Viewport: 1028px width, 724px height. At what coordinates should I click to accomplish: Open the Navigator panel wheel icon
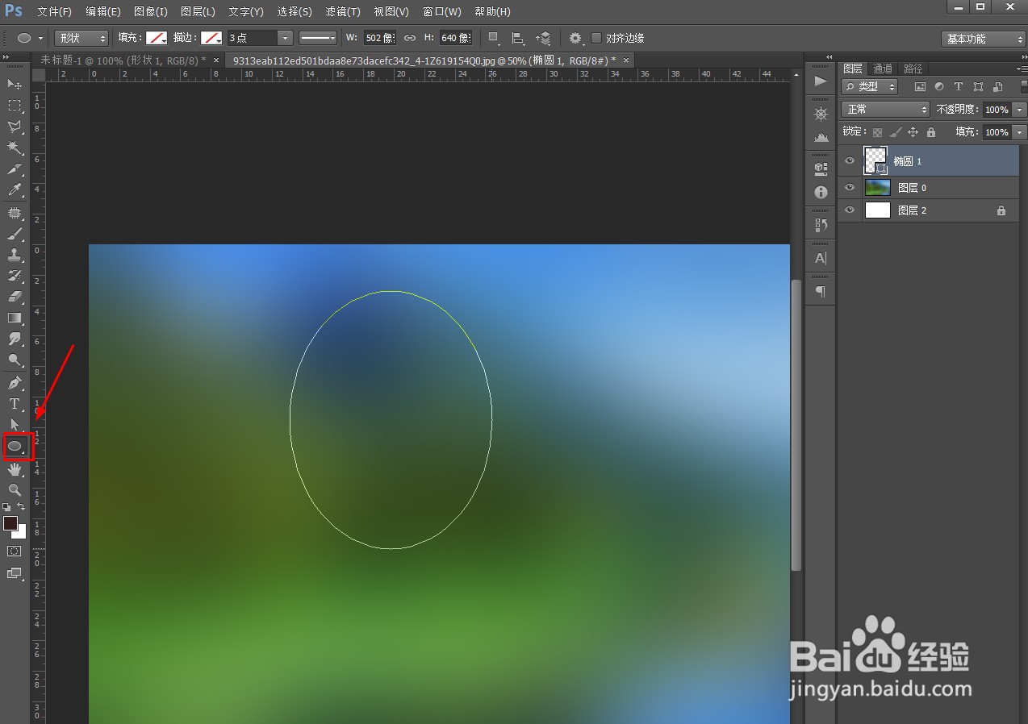tap(821, 114)
